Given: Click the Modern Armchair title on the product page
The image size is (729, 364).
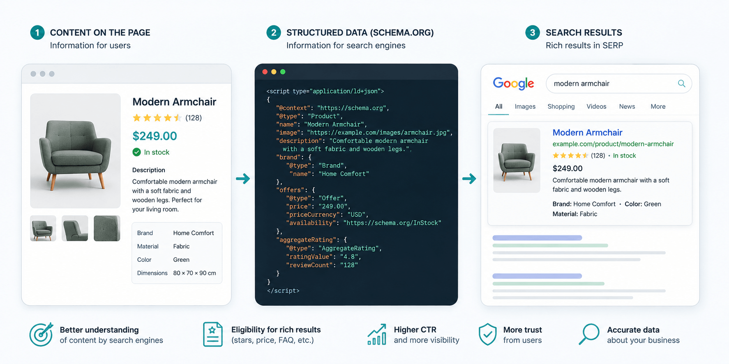Looking at the screenshot, I should [174, 102].
